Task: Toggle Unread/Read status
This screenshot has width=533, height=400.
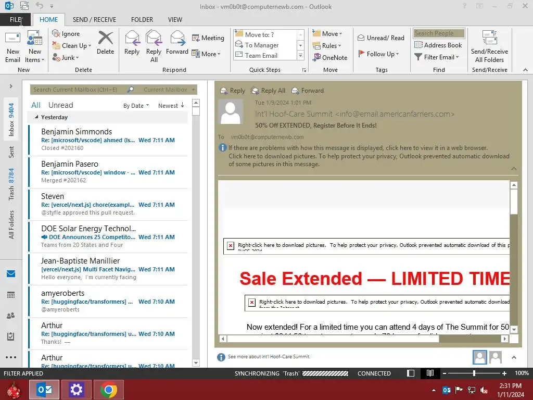Action: [380, 37]
